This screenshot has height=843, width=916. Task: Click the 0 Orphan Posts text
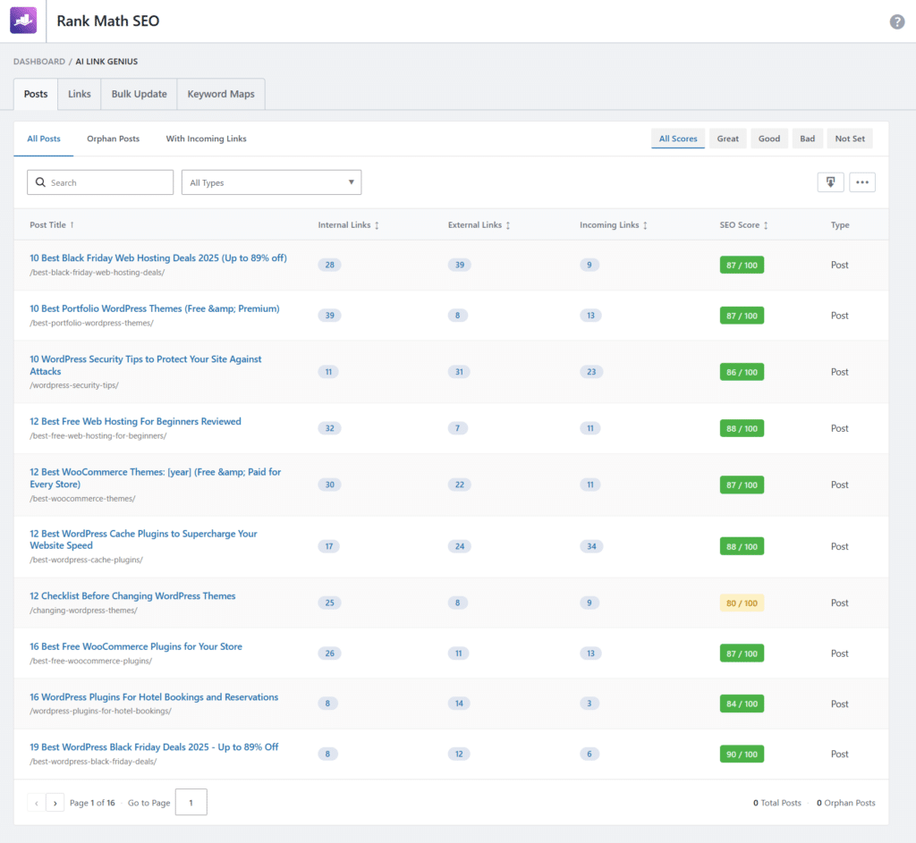click(x=846, y=803)
